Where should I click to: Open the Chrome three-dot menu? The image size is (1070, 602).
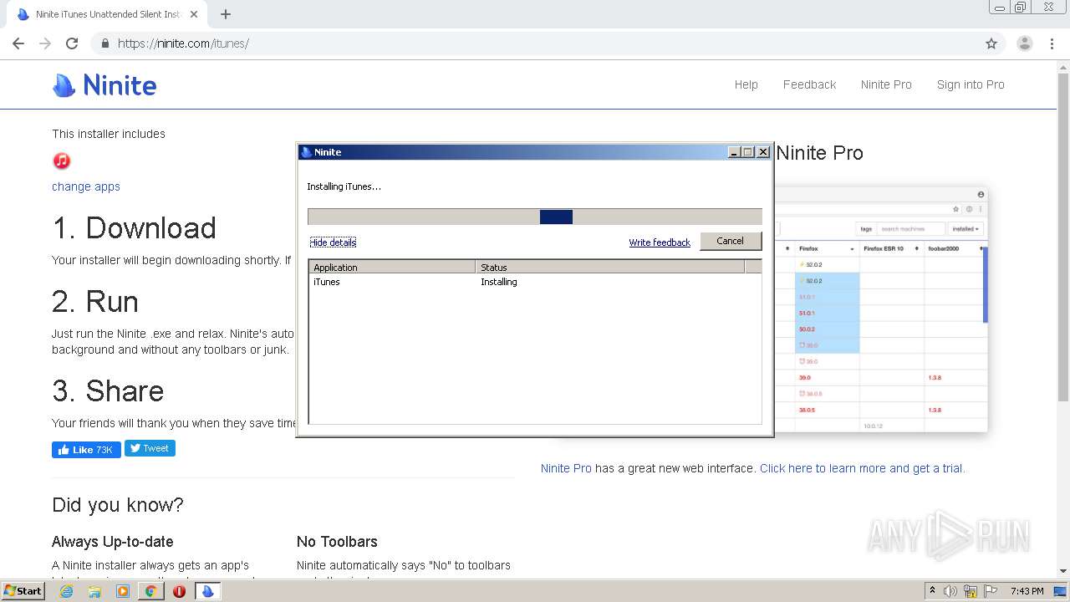click(x=1052, y=43)
